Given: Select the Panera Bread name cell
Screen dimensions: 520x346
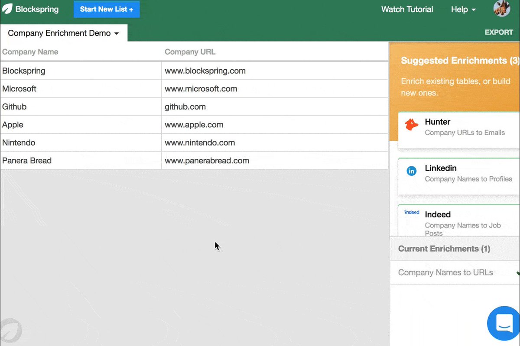Looking at the screenshot, I should [x=81, y=161].
